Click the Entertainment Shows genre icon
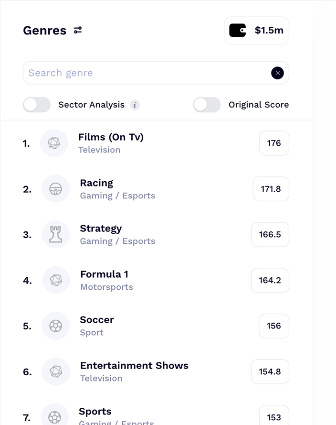Screen dimensions: 336x425 pos(56,371)
